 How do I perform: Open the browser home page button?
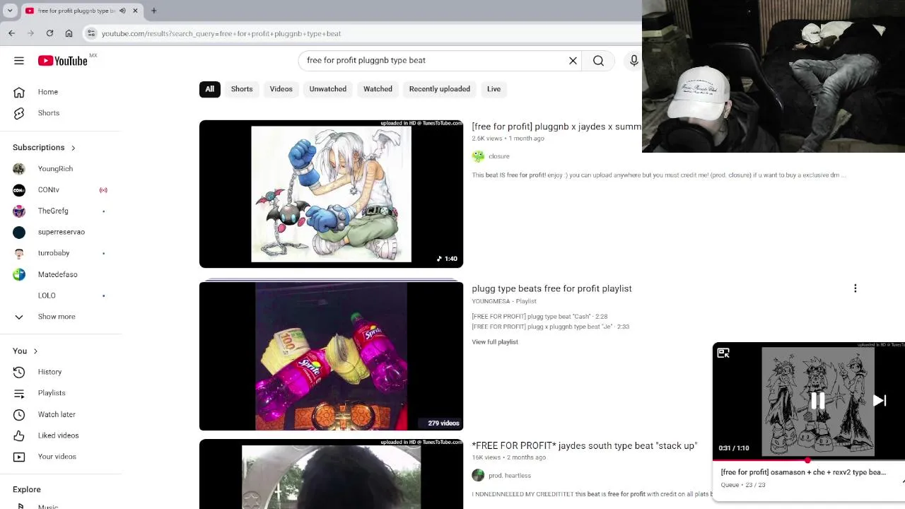point(69,33)
